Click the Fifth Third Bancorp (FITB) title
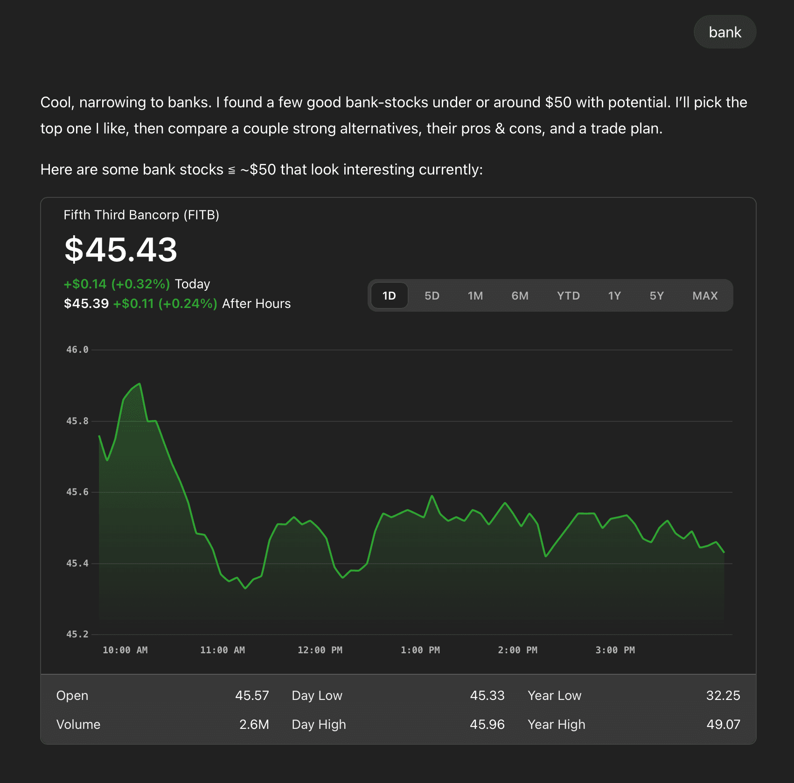The image size is (794, 783). click(x=141, y=215)
